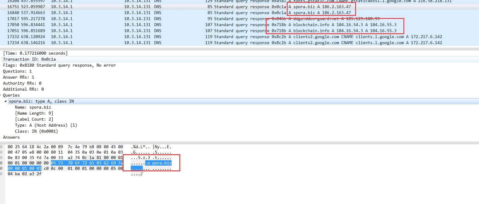Click time value 523.059987

tap(33, 7)
